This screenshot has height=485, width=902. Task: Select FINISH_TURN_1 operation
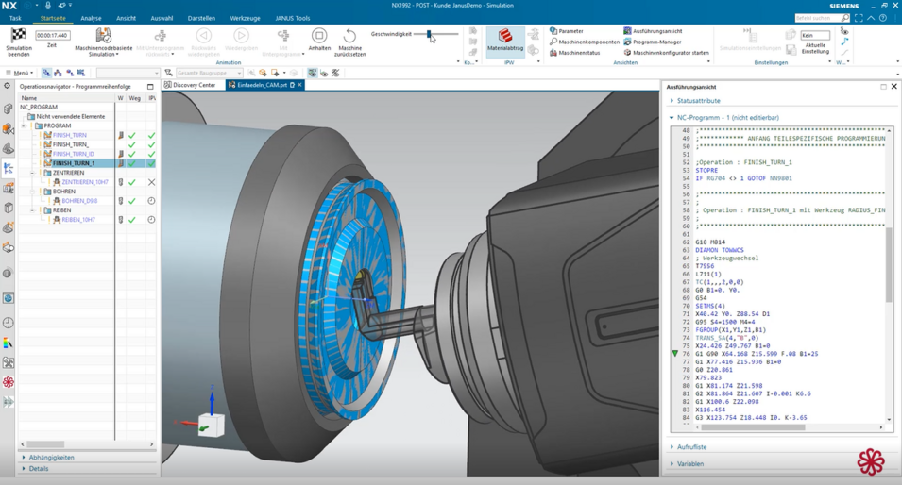[74, 163]
